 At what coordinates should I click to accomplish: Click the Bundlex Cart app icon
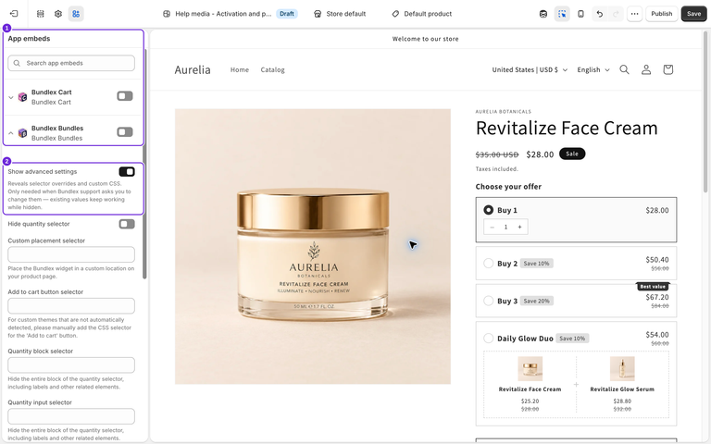[22, 97]
